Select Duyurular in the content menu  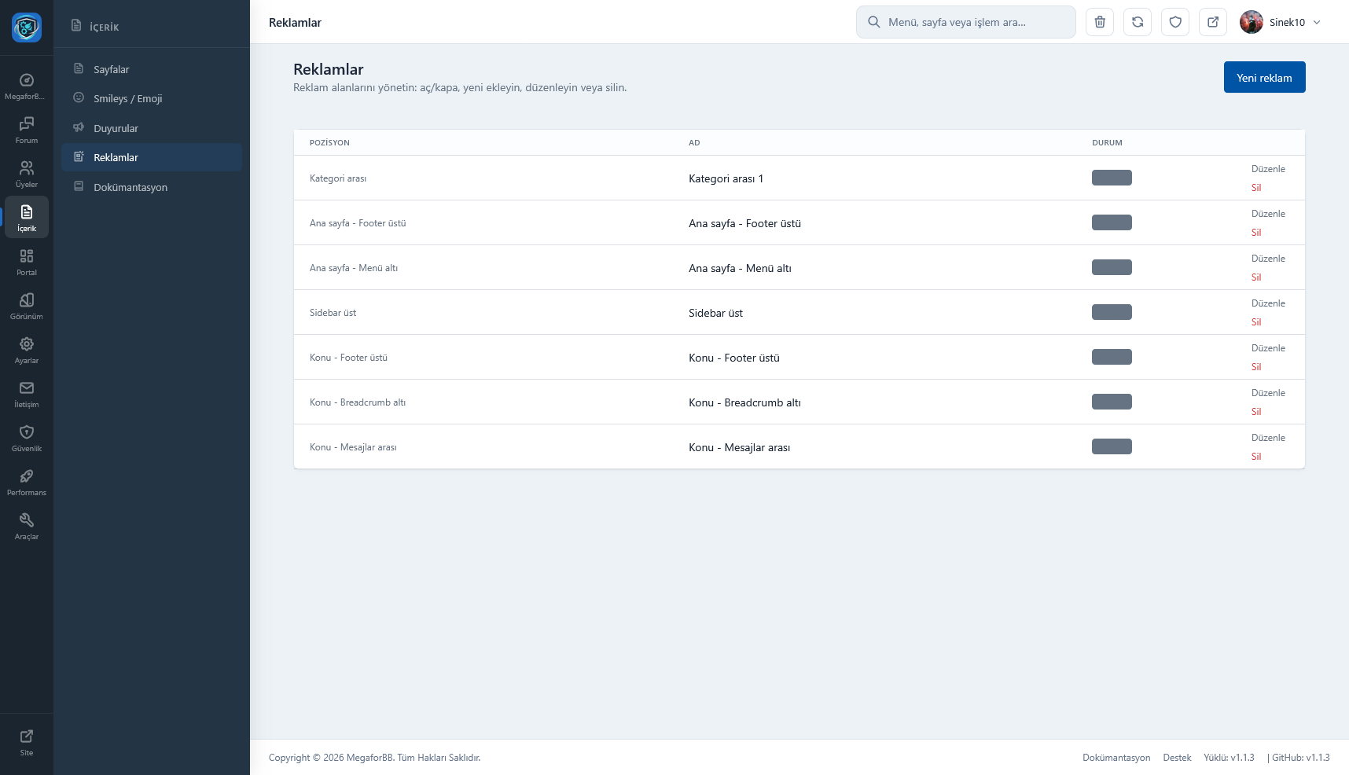pyautogui.click(x=116, y=128)
